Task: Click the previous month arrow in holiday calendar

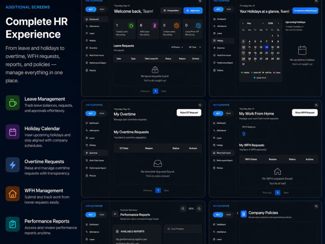Action: (x=243, y=23)
